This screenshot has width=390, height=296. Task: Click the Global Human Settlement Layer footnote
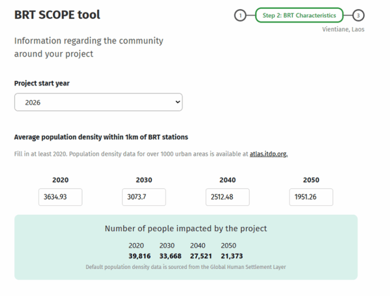point(185,267)
